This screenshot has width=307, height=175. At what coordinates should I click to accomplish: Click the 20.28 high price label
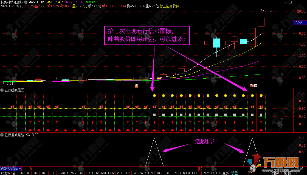(269, 11)
